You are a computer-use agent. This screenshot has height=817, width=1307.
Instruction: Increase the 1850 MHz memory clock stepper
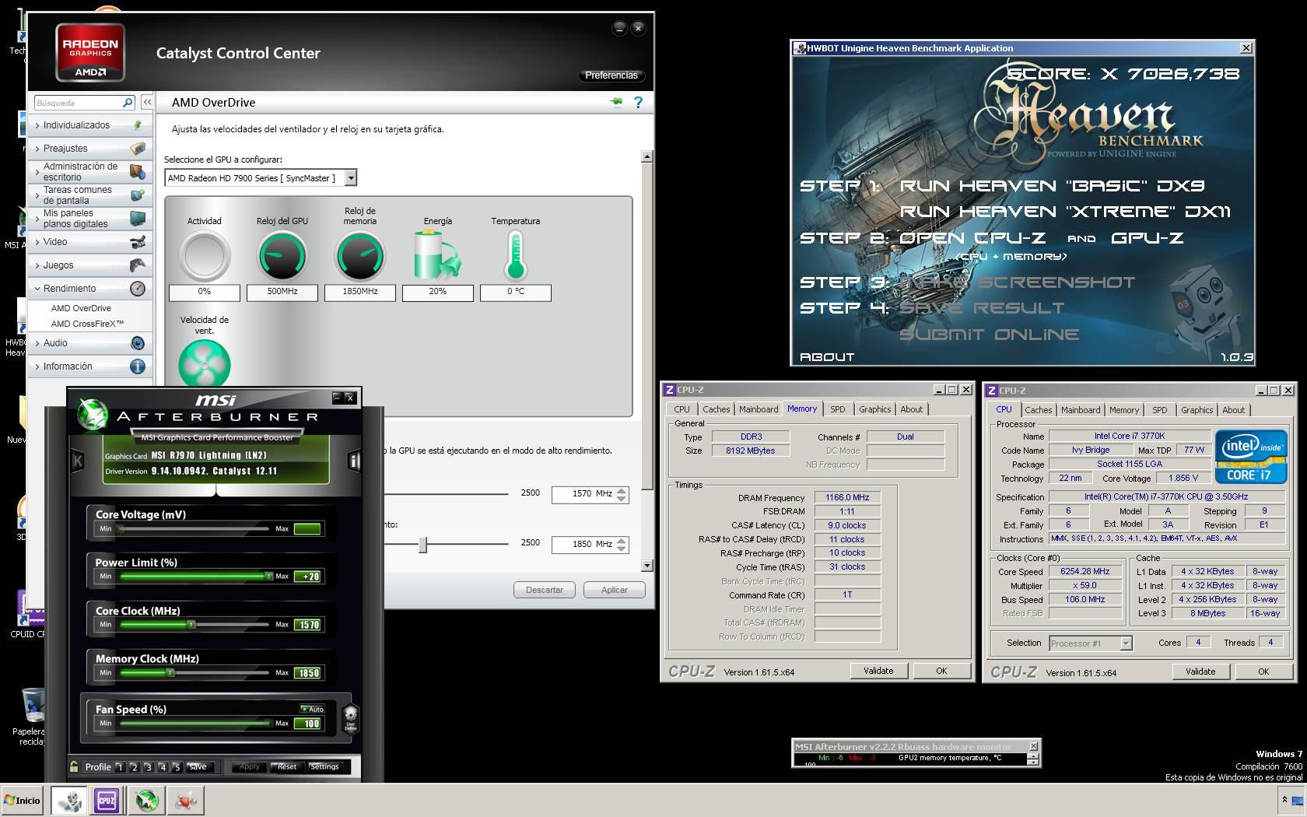(x=622, y=540)
